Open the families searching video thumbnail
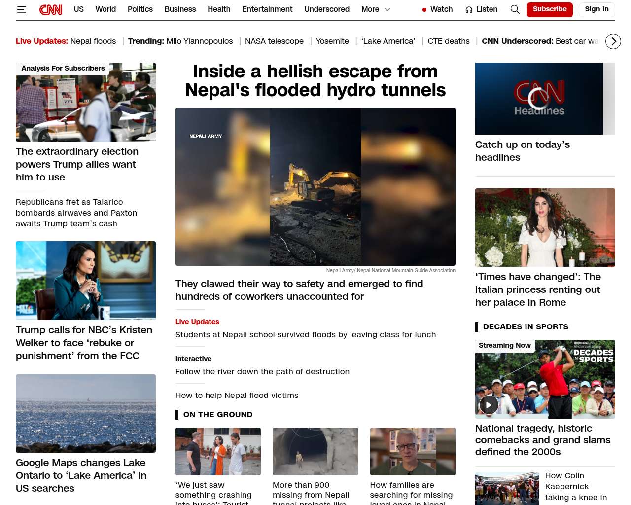 tap(413, 451)
